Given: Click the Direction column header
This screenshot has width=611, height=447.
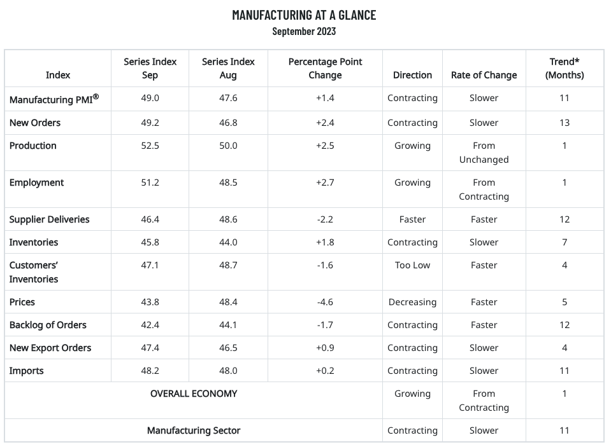Looking at the screenshot, I should tap(412, 75).
